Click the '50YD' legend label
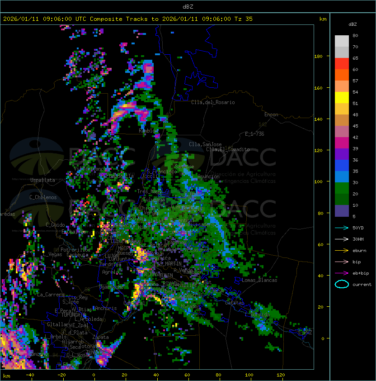Image resolution: width=376 pixels, height=381 pixels. (x=358, y=228)
